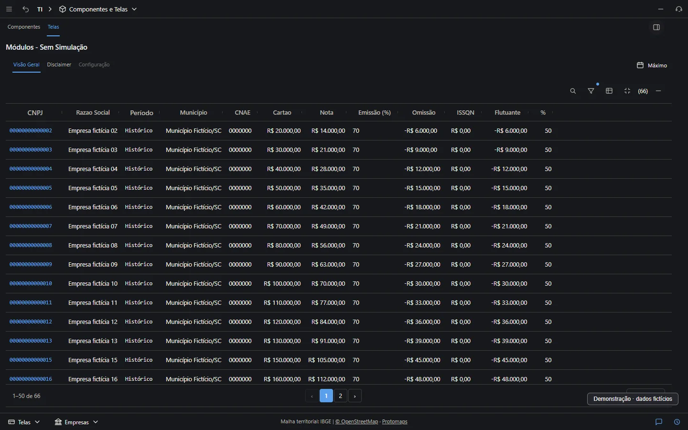This screenshot has height=430, width=688.
Task: Open CNPJ 00000000000010 link
Action: tap(31, 283)
